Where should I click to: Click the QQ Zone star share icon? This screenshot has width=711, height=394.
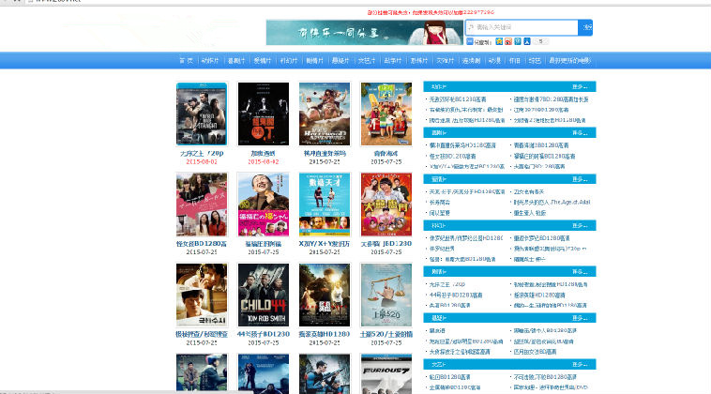click(499, 41)
